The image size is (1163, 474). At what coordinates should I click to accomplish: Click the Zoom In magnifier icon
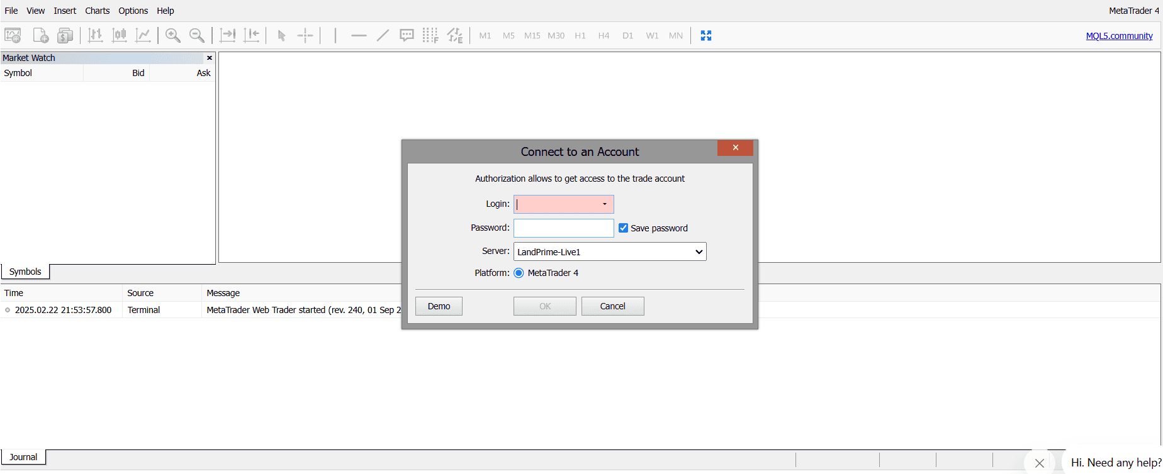(x=172, y=36)
